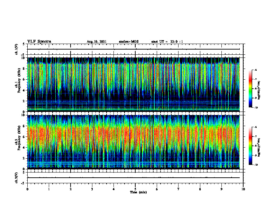Click the time axis tick label '3'
This screenshot has width=274, height=212.
pos(92,189)
